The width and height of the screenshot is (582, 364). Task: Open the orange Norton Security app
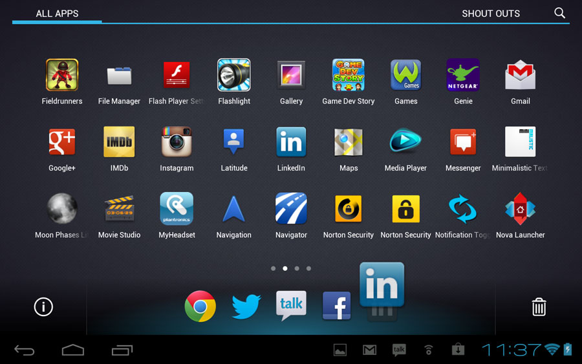348,209
